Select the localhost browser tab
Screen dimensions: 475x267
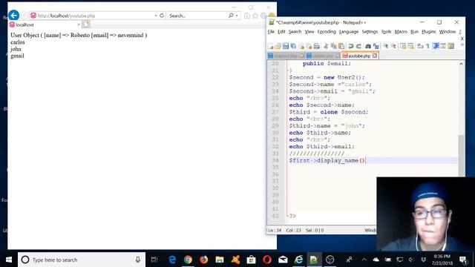click(x=45, y=24)
